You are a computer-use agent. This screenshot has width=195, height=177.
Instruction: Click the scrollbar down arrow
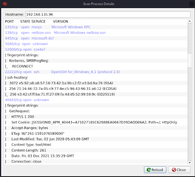[190, 163]
